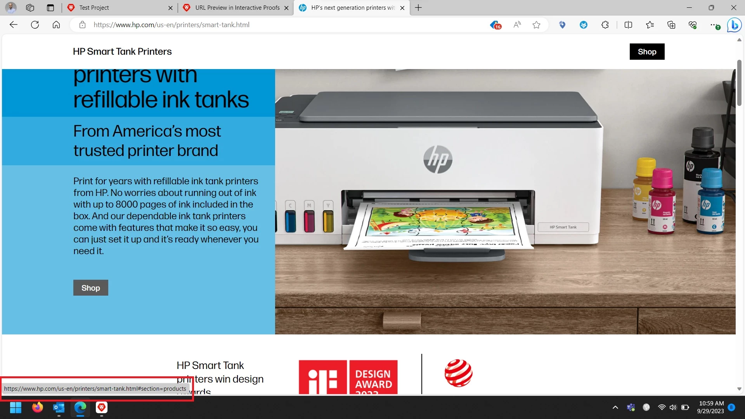
Task: Switch to URL Preview in Interactive Proofs tab
Action: tap(237, 8)
